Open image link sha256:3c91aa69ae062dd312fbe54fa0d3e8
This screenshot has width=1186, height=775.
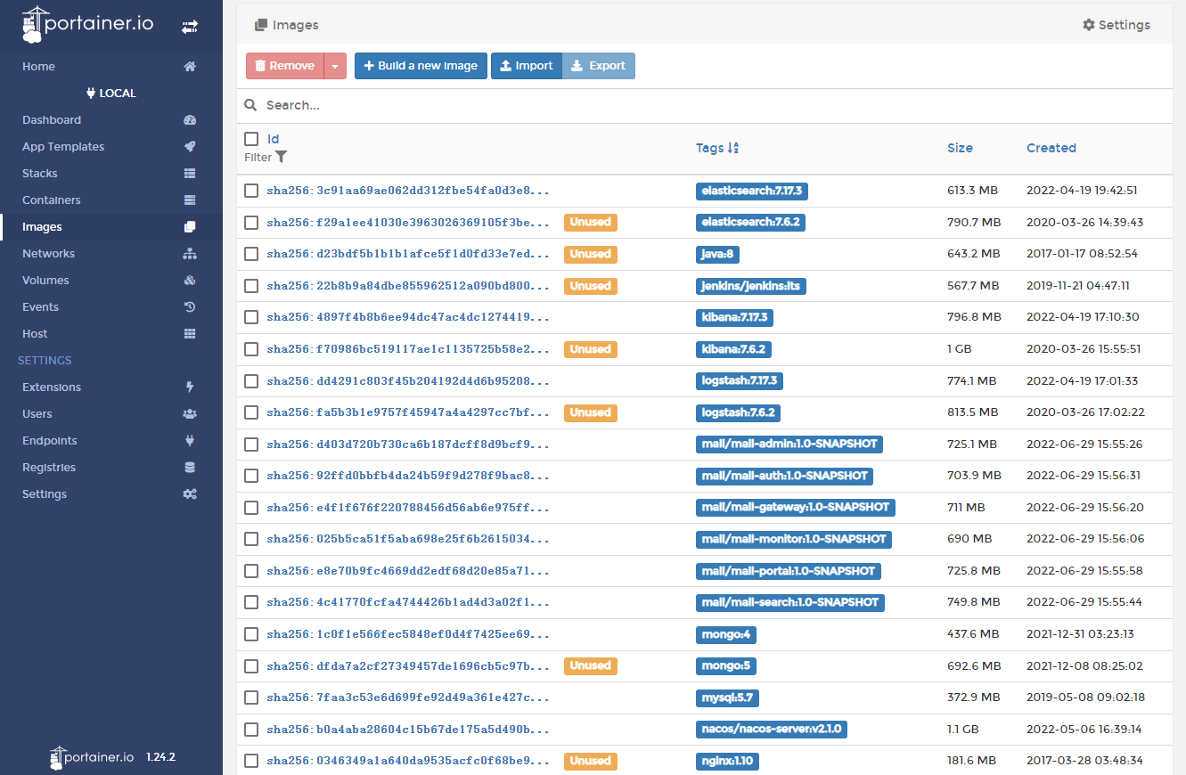[408, 191]
